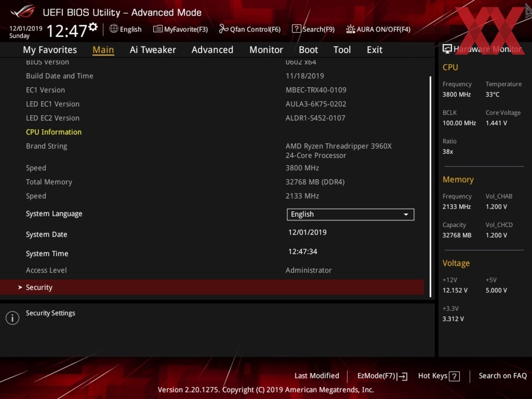Screen dimensions: 532x399
Task: Click the CPU Information heading
Action: tap(54, 132)
